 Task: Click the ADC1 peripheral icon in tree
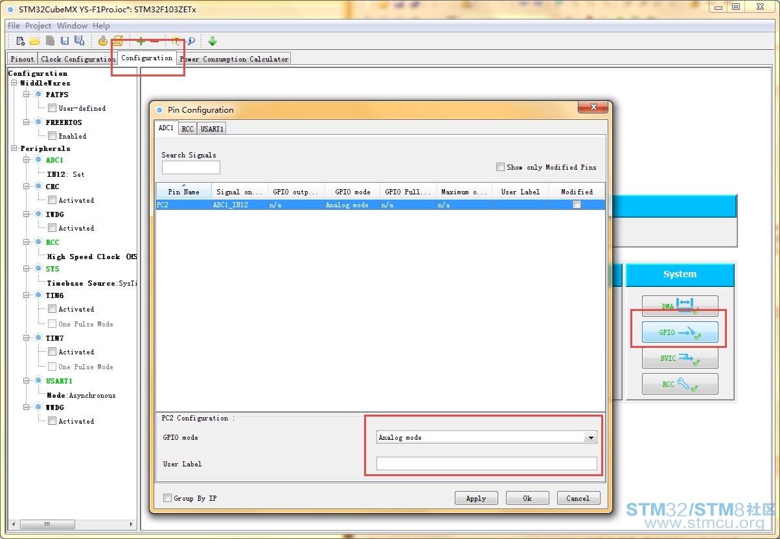click(x=38, y=160)
